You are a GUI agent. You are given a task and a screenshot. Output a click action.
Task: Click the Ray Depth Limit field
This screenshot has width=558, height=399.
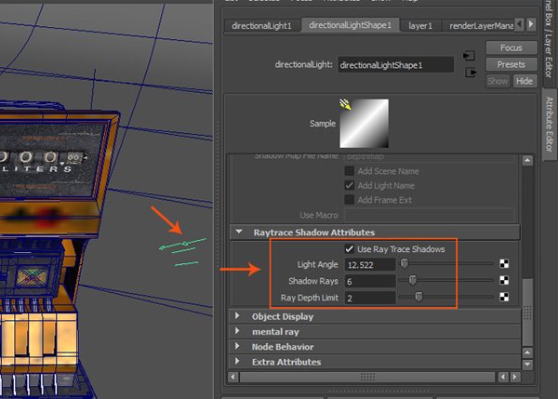pyautogui.click(x=370, y=298)
